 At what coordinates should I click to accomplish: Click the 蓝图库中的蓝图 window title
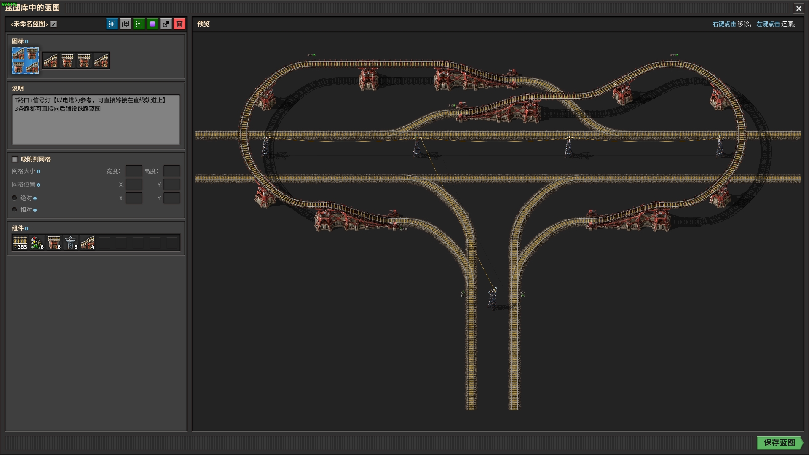32,8
